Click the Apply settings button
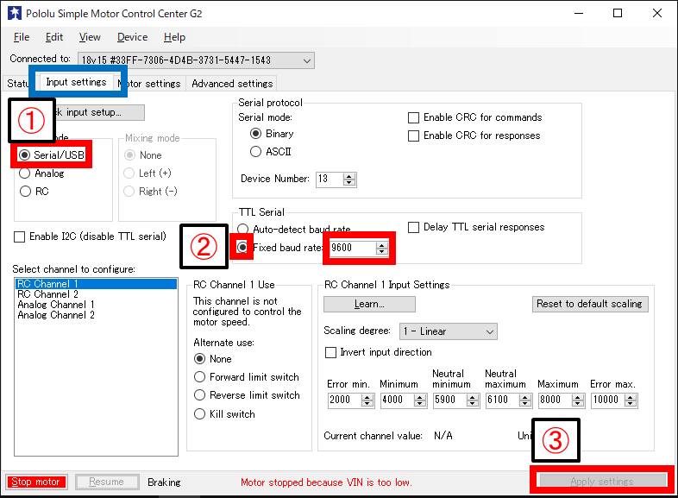The image size is (678, 498). tap(601, 481)
